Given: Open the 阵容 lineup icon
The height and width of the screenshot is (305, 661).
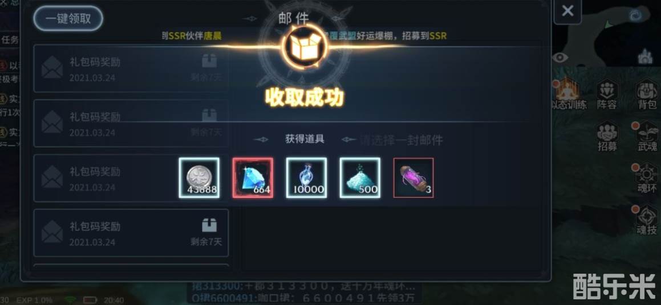Looking at the screenshot, I should pos(607,96).
